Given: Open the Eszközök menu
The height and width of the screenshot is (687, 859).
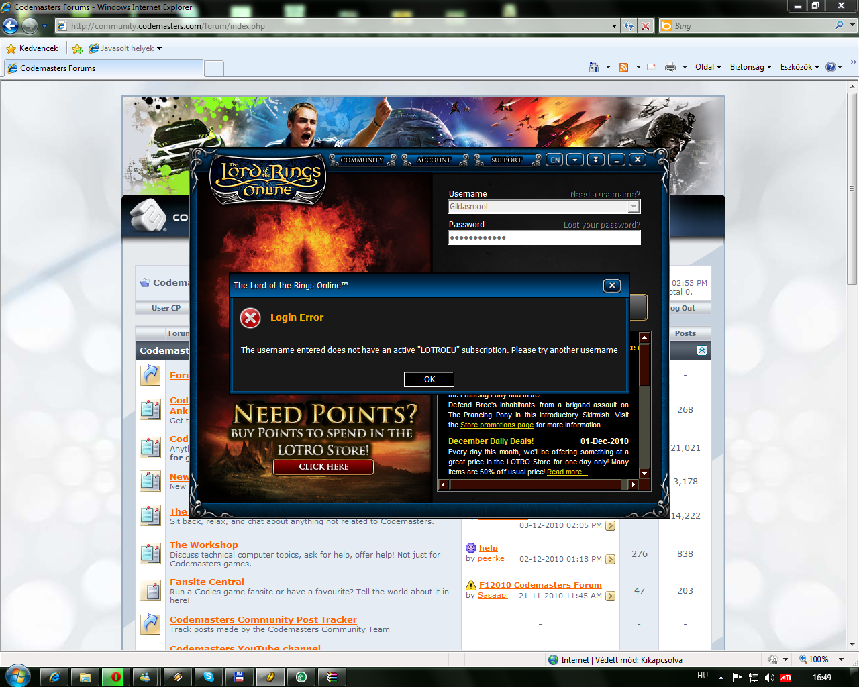Looking at the screenshot, I should pos(799,67).
